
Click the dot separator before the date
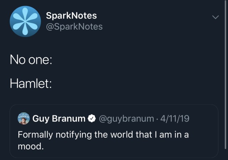157,119
